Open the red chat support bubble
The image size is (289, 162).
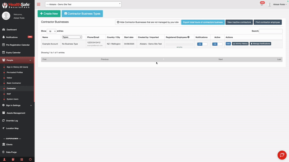[x=282, y=155]
